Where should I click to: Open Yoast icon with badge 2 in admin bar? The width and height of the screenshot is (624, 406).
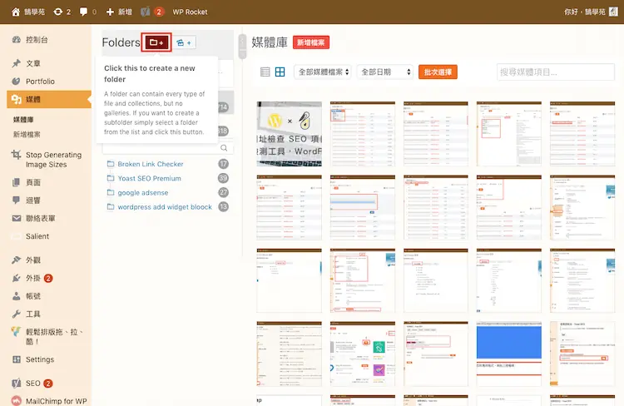click(152, 12)
